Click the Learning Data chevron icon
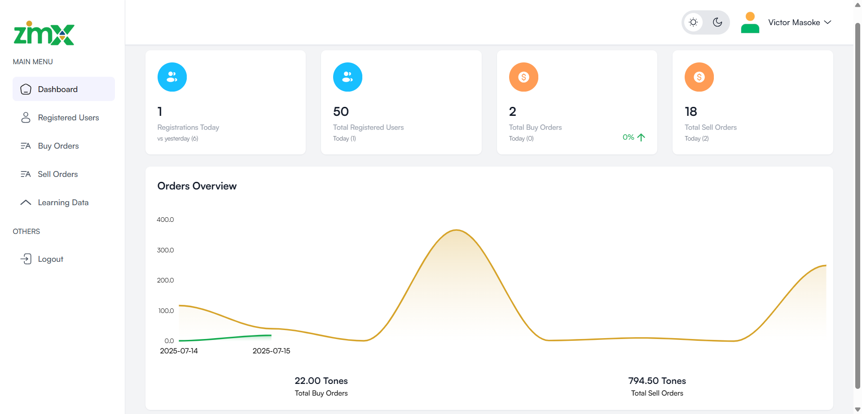This screenshot has height=414, width=862. (26, 202)
